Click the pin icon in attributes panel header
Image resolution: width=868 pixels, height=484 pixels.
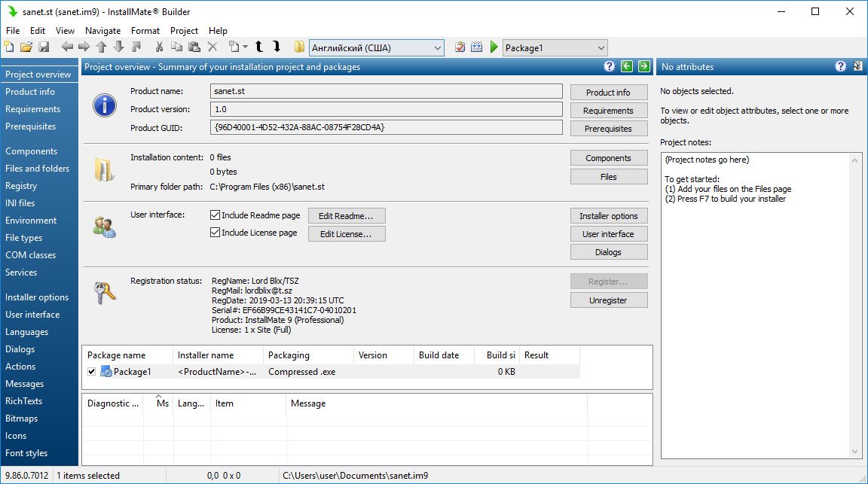coord(857,66)
